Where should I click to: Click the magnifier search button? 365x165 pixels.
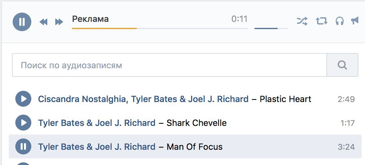coord(342,65)
